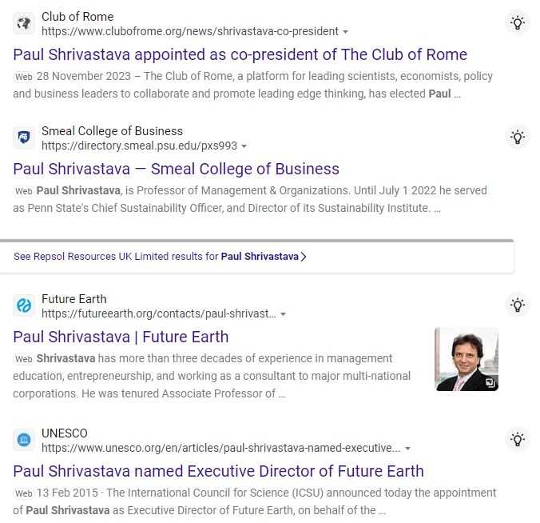Click the Club of Rome globe favicon
This screenshot has width=540, height=523.
24,23
